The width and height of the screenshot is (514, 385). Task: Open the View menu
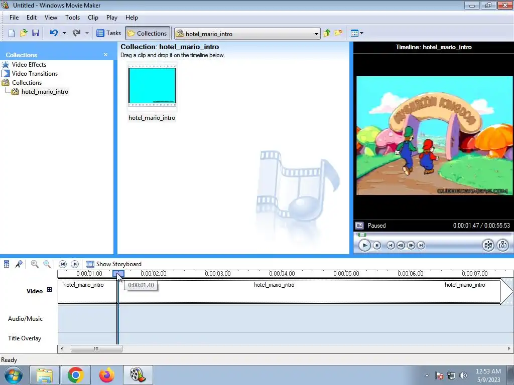pos(51,18)
